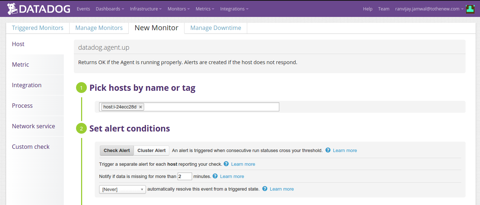Remove the host:i-24ecc28d tag
This screenshot has height=205, width=480.
141,107
